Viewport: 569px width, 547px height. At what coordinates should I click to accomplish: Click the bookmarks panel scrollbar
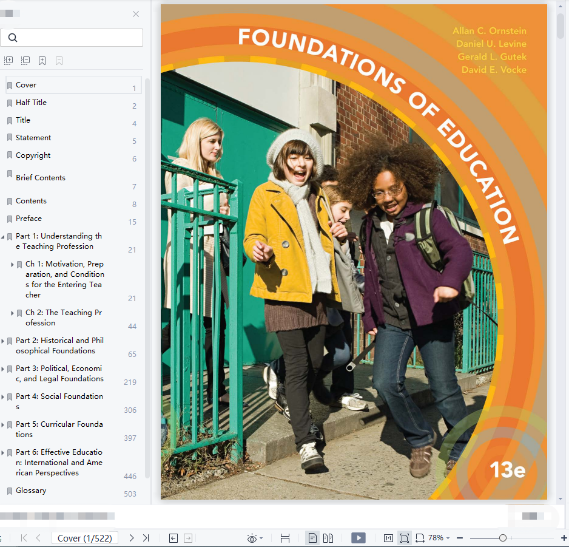click(x=147, y=278)
